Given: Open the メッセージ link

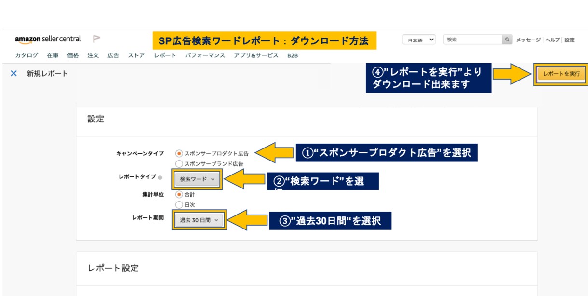Looking at the screenshot, I should point(528,40).
